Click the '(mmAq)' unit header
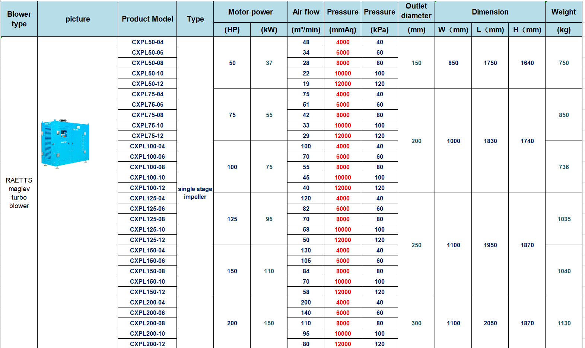The image size is (585, 348). tap(343, 30)
